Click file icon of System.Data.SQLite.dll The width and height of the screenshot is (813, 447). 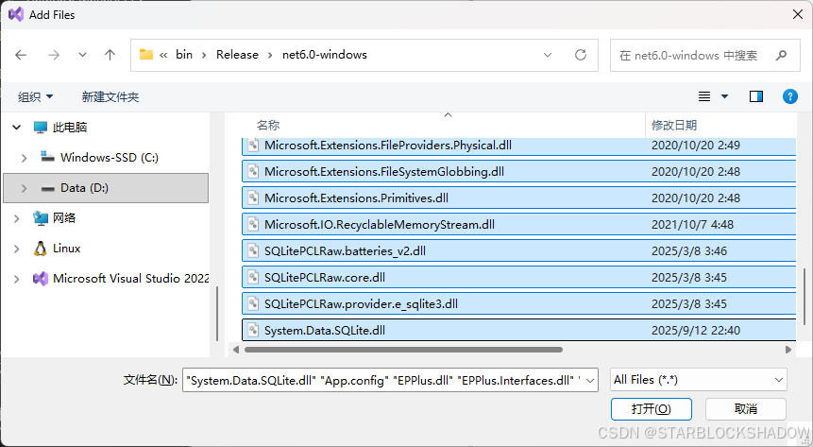[253, 330]
